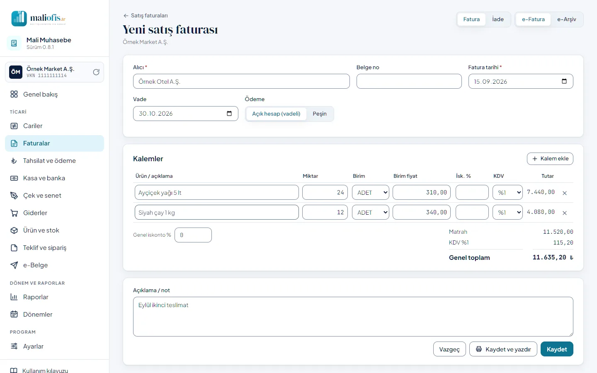
Task: Open e-Belge section
Action: tap(54, 265)
